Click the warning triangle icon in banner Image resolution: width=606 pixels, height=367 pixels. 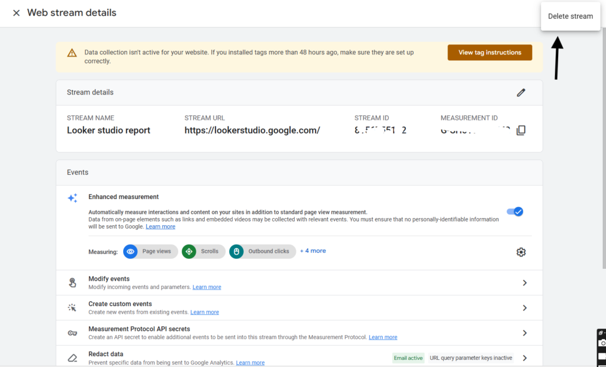(72, 53)
